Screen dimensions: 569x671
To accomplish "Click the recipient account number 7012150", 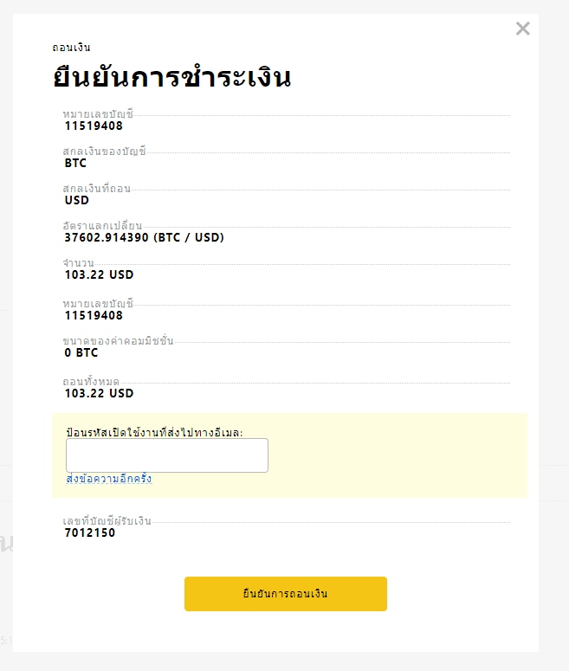I will (x=90, y=532).
